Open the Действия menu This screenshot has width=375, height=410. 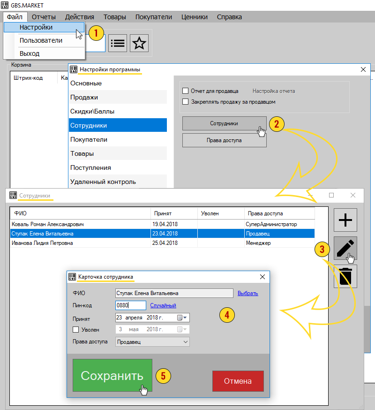point(79,17)
